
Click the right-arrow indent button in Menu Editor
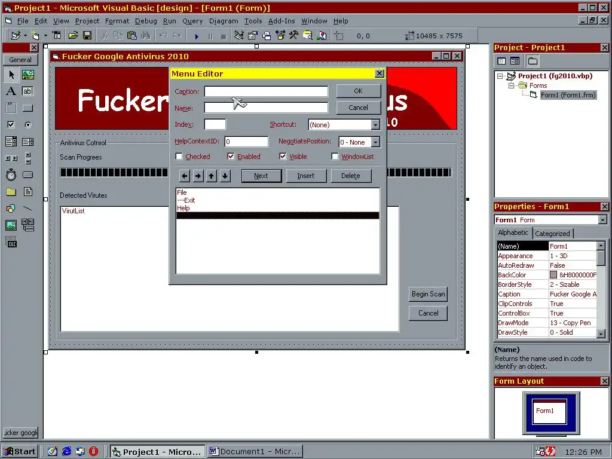tap(198, 176)
